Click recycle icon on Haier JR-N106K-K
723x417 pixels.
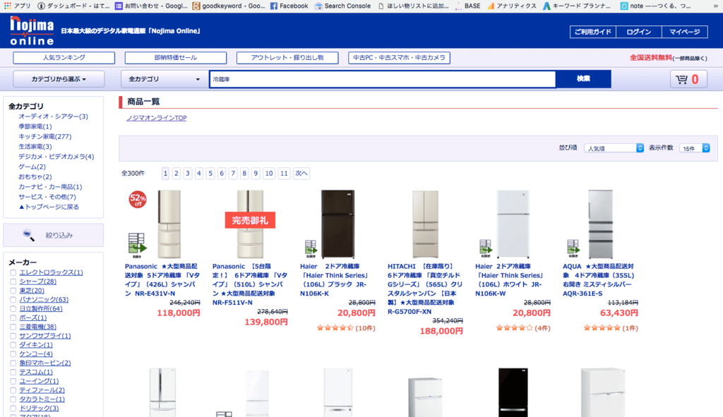point(311,249)
